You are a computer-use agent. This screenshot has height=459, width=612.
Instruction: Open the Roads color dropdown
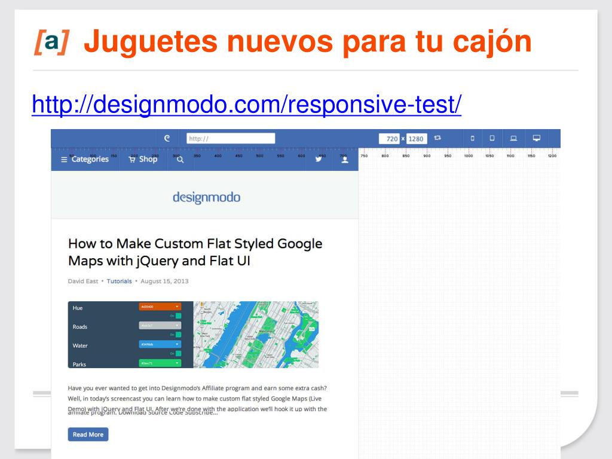click(x=160, y=326)
